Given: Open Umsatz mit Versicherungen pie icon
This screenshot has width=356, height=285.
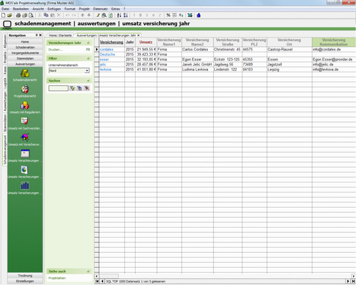Looking at the screenshot, I should pyautogui.click(x=25, y=137).
